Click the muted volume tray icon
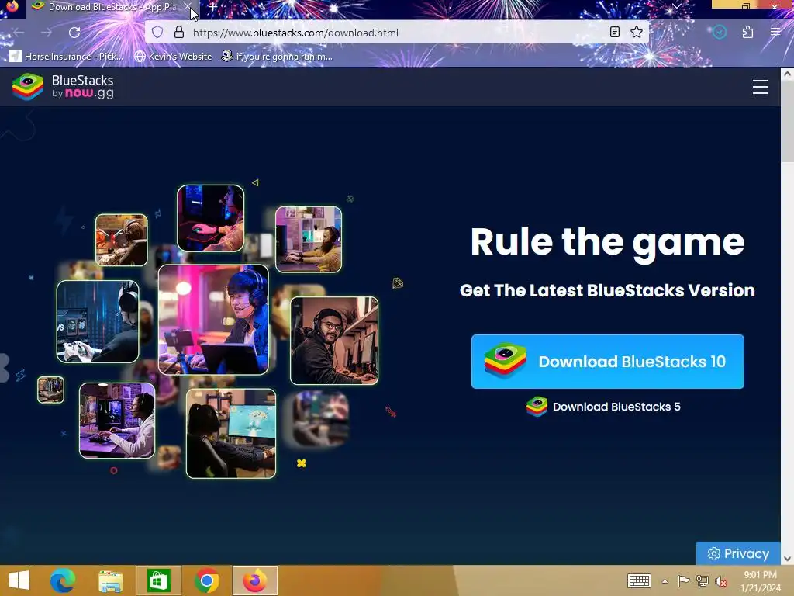 pyautogui.click(x=721, y=580)
